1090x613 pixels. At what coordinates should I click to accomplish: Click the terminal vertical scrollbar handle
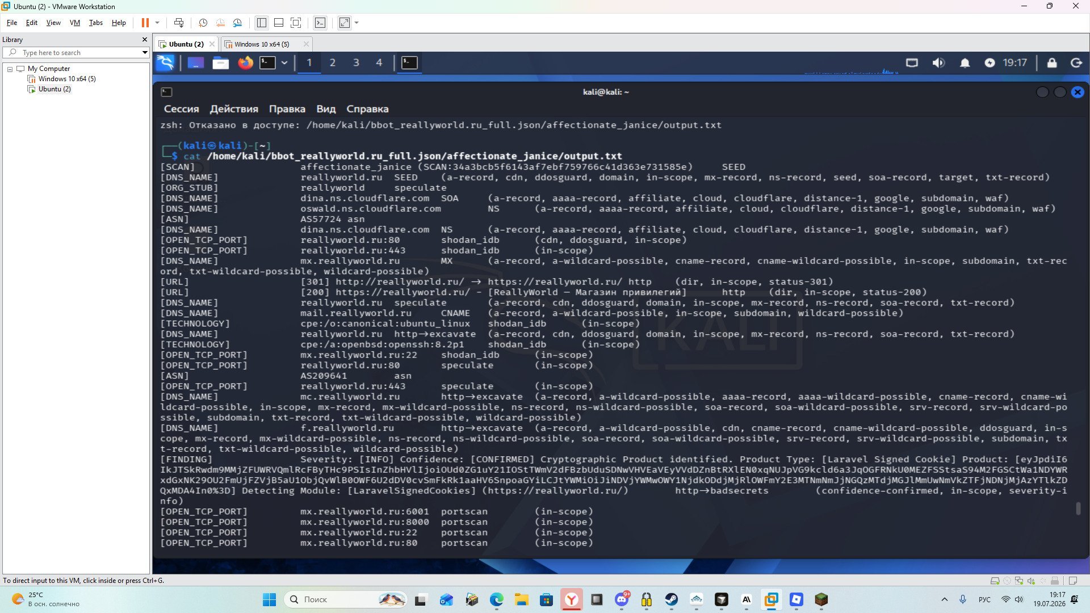pos(1078,509)
